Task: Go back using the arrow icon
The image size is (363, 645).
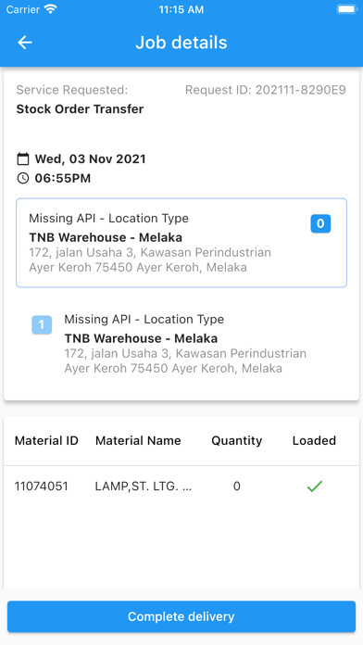Action: [x=25, y=43]
